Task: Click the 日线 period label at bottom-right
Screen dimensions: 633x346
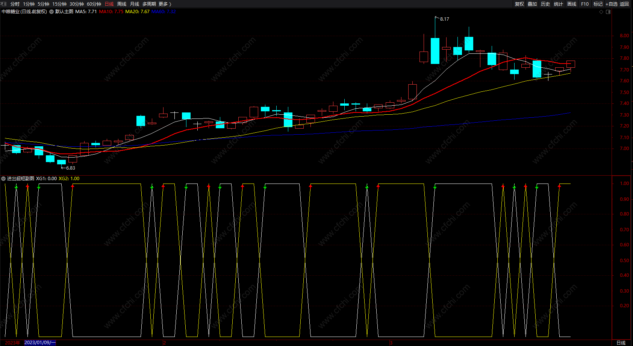Action: pyautogui.click(x=621, y=343)
